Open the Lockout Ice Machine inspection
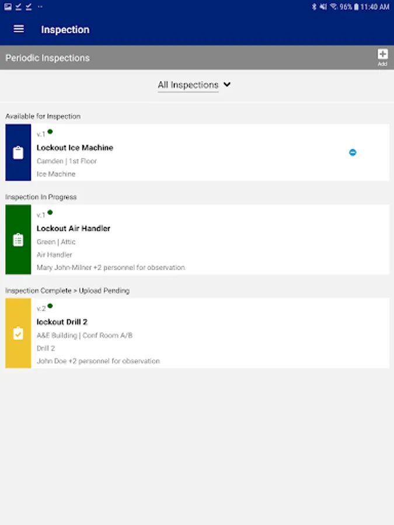The width and height of the screenshot is (394, 525). 197,152
